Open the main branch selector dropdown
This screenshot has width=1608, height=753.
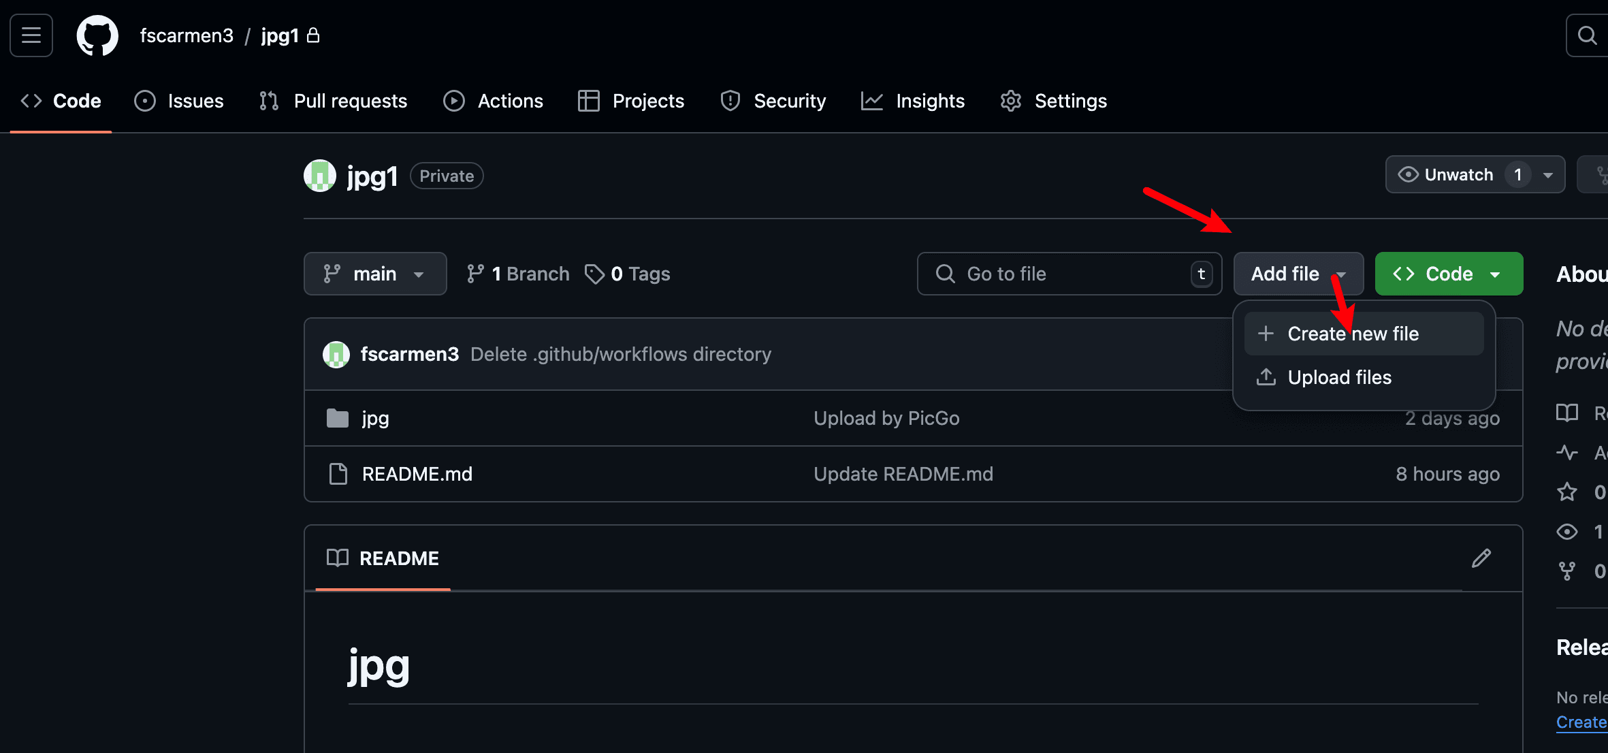(375, 274)
